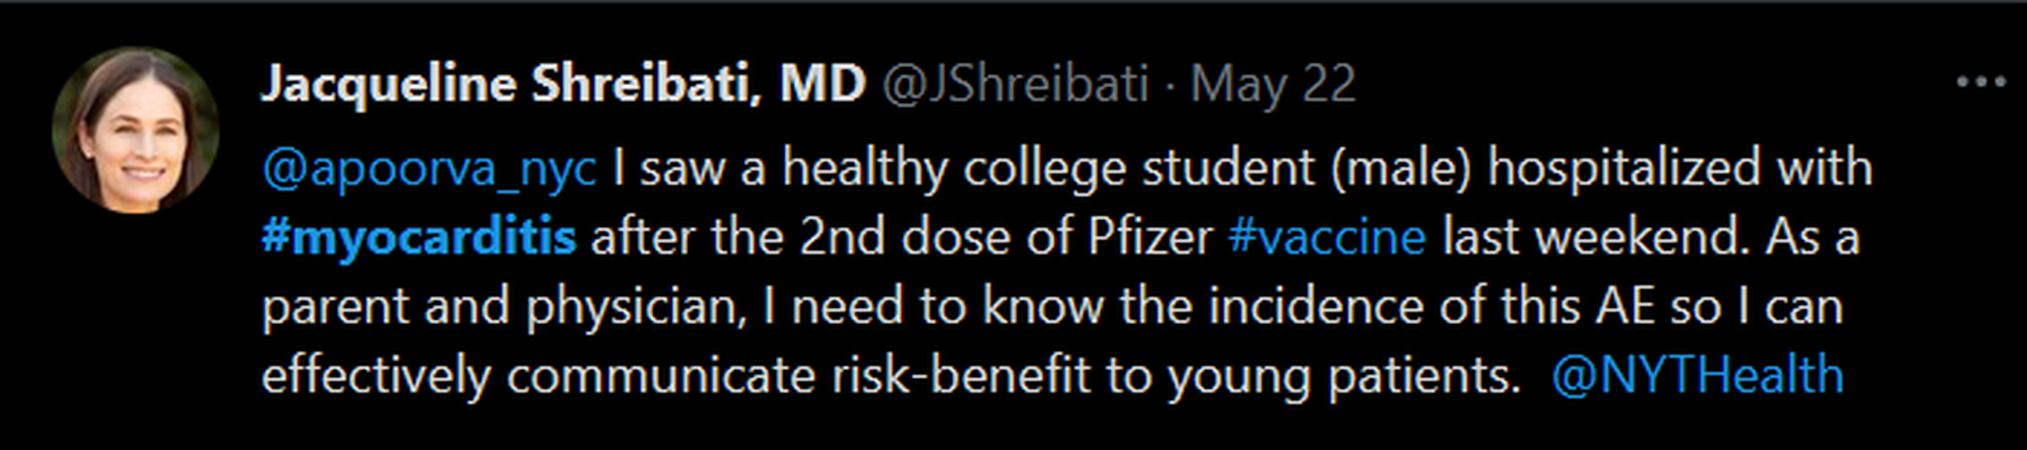Click the "parent and physician" phrase
The image size is (2027, 450).
(x=503, y=306)
